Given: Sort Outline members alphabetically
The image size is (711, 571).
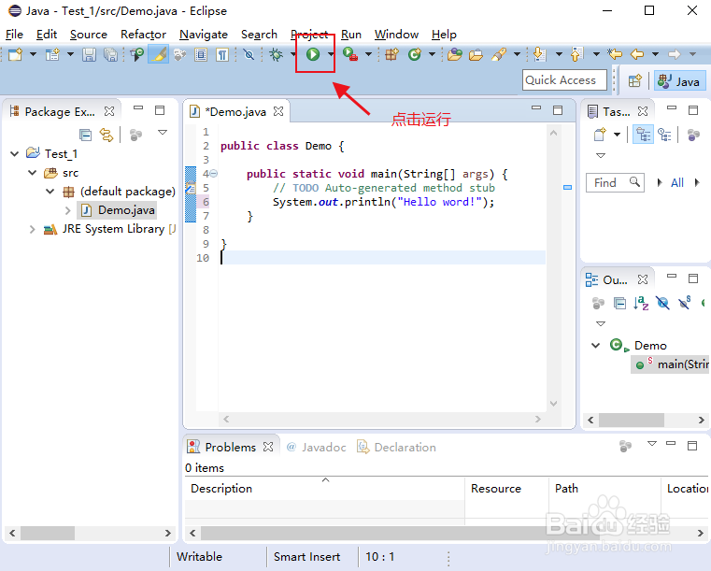Looking at the screenshot, I should [641, 303].
